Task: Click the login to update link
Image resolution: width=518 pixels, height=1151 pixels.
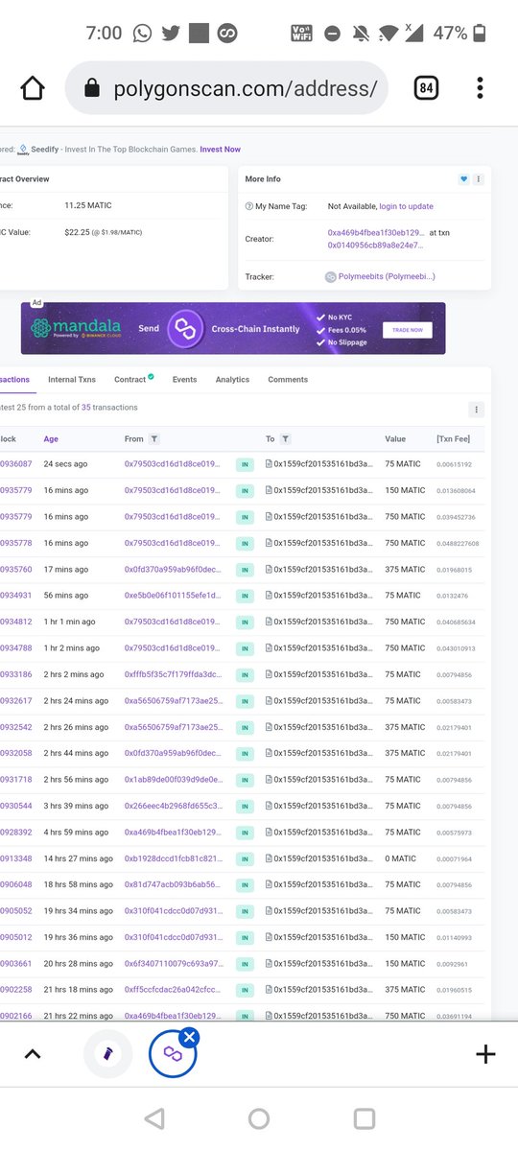Action: click(406, 206)
